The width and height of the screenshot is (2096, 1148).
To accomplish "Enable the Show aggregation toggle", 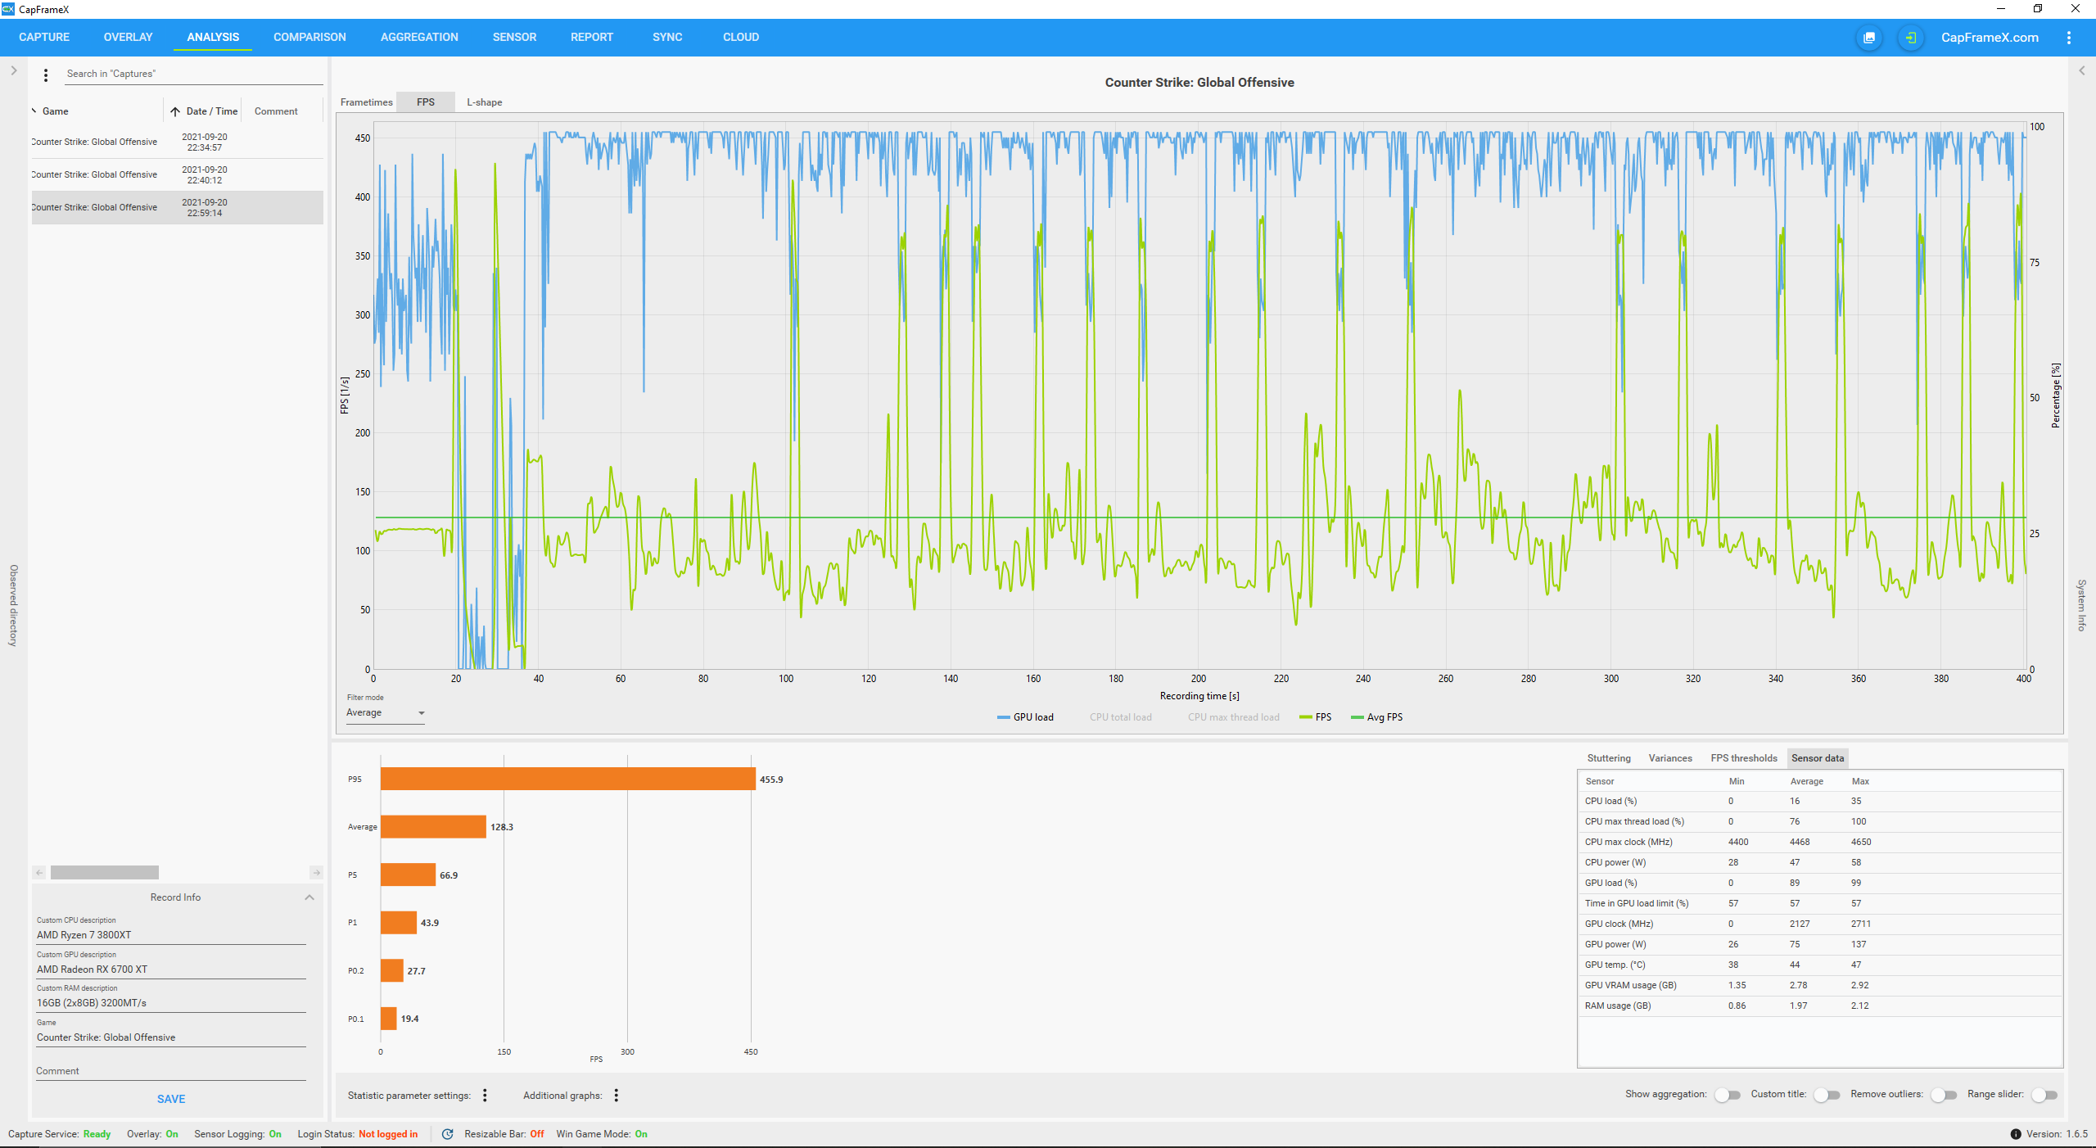I will click(x=1728, y=1095).
